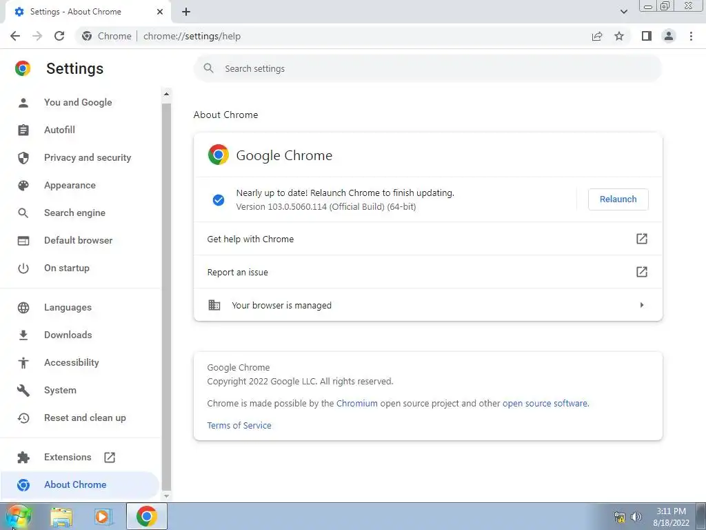Open Windows Explorer from taskbar
Image resolution: width=706 pixels, height=530 pixels.
(61, 517)
